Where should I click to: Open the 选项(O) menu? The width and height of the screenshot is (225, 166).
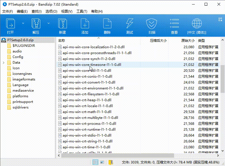pyautogui.click(x=51, y=11)
